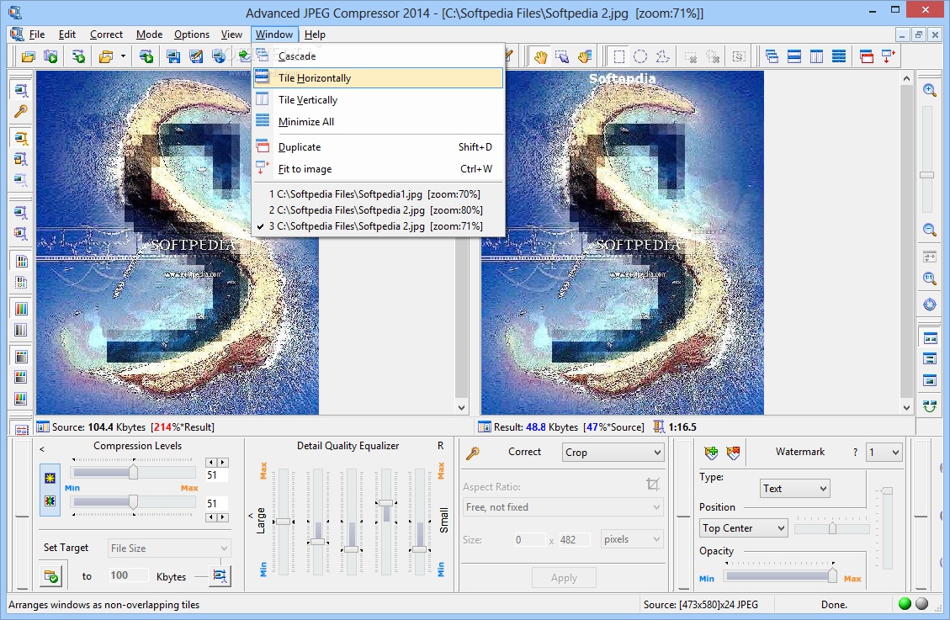Click the recent folders icon in the toolbar
The height and width of the screenshot is (620, 950).
click(106, 57)
